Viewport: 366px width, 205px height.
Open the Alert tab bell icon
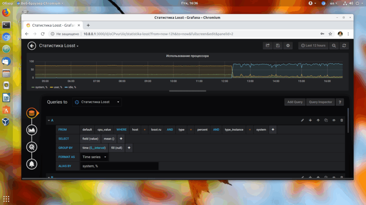pos(32,164)
